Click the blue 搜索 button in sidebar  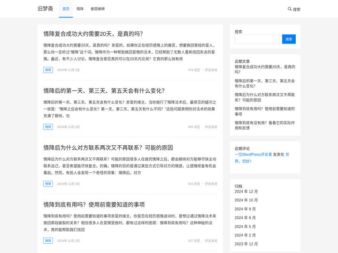[289, 39]
